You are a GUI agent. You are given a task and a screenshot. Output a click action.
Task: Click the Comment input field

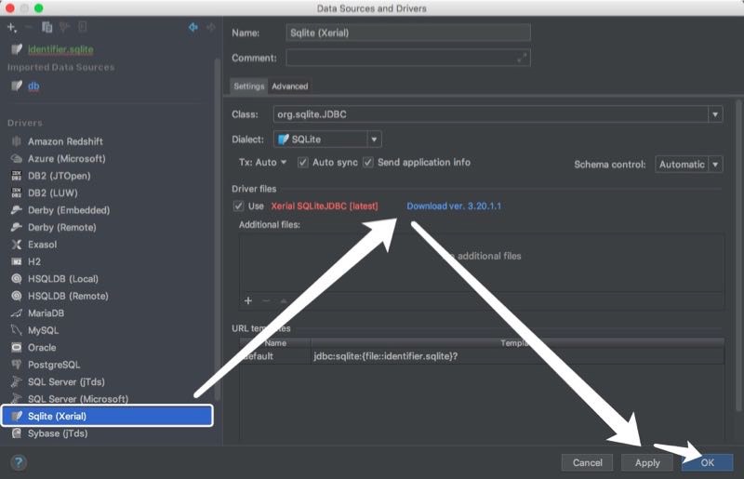point(408,58)
